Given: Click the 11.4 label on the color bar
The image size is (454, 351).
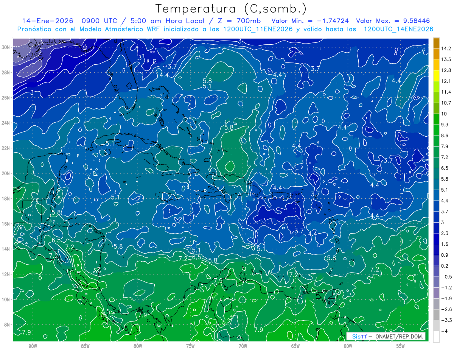Looking at the screenshot, I should tap(446, 92).
